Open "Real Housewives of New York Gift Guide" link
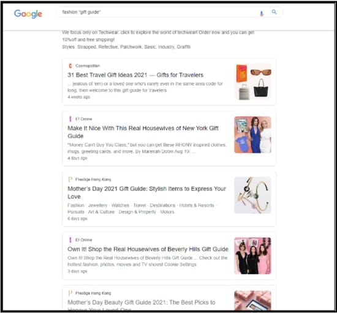The height and width of the screenshot is (313, 337). pos(143,132)
